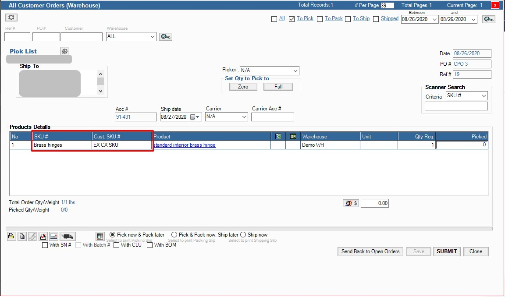Click the search icon beside Warehouse dropdown
Viewport: 505px width, 297px height.
(x=165, y=37)
